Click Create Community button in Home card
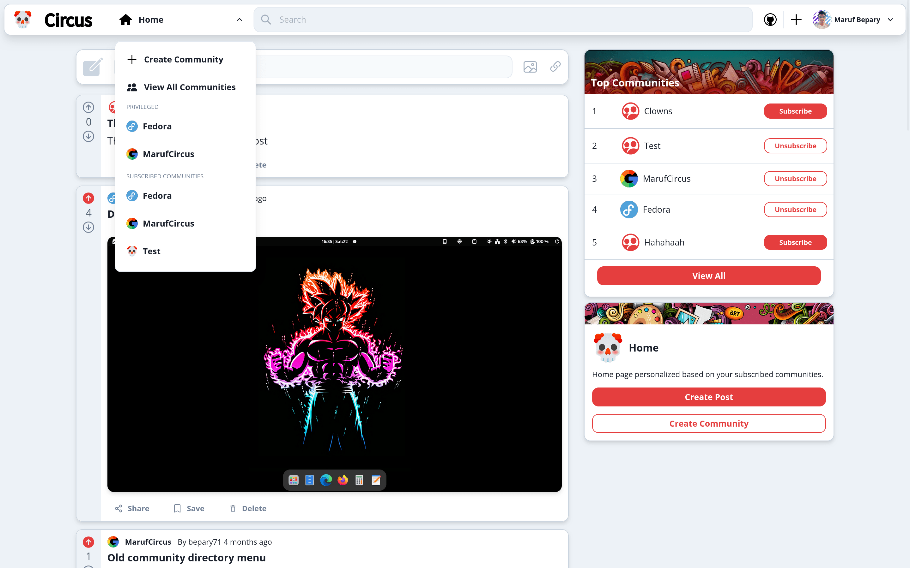This screenshot has height=568, width=910. [708, 423]
